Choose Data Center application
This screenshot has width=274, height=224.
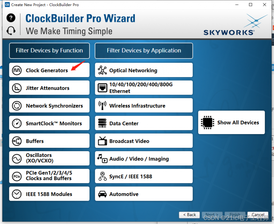tap(144, 123)
